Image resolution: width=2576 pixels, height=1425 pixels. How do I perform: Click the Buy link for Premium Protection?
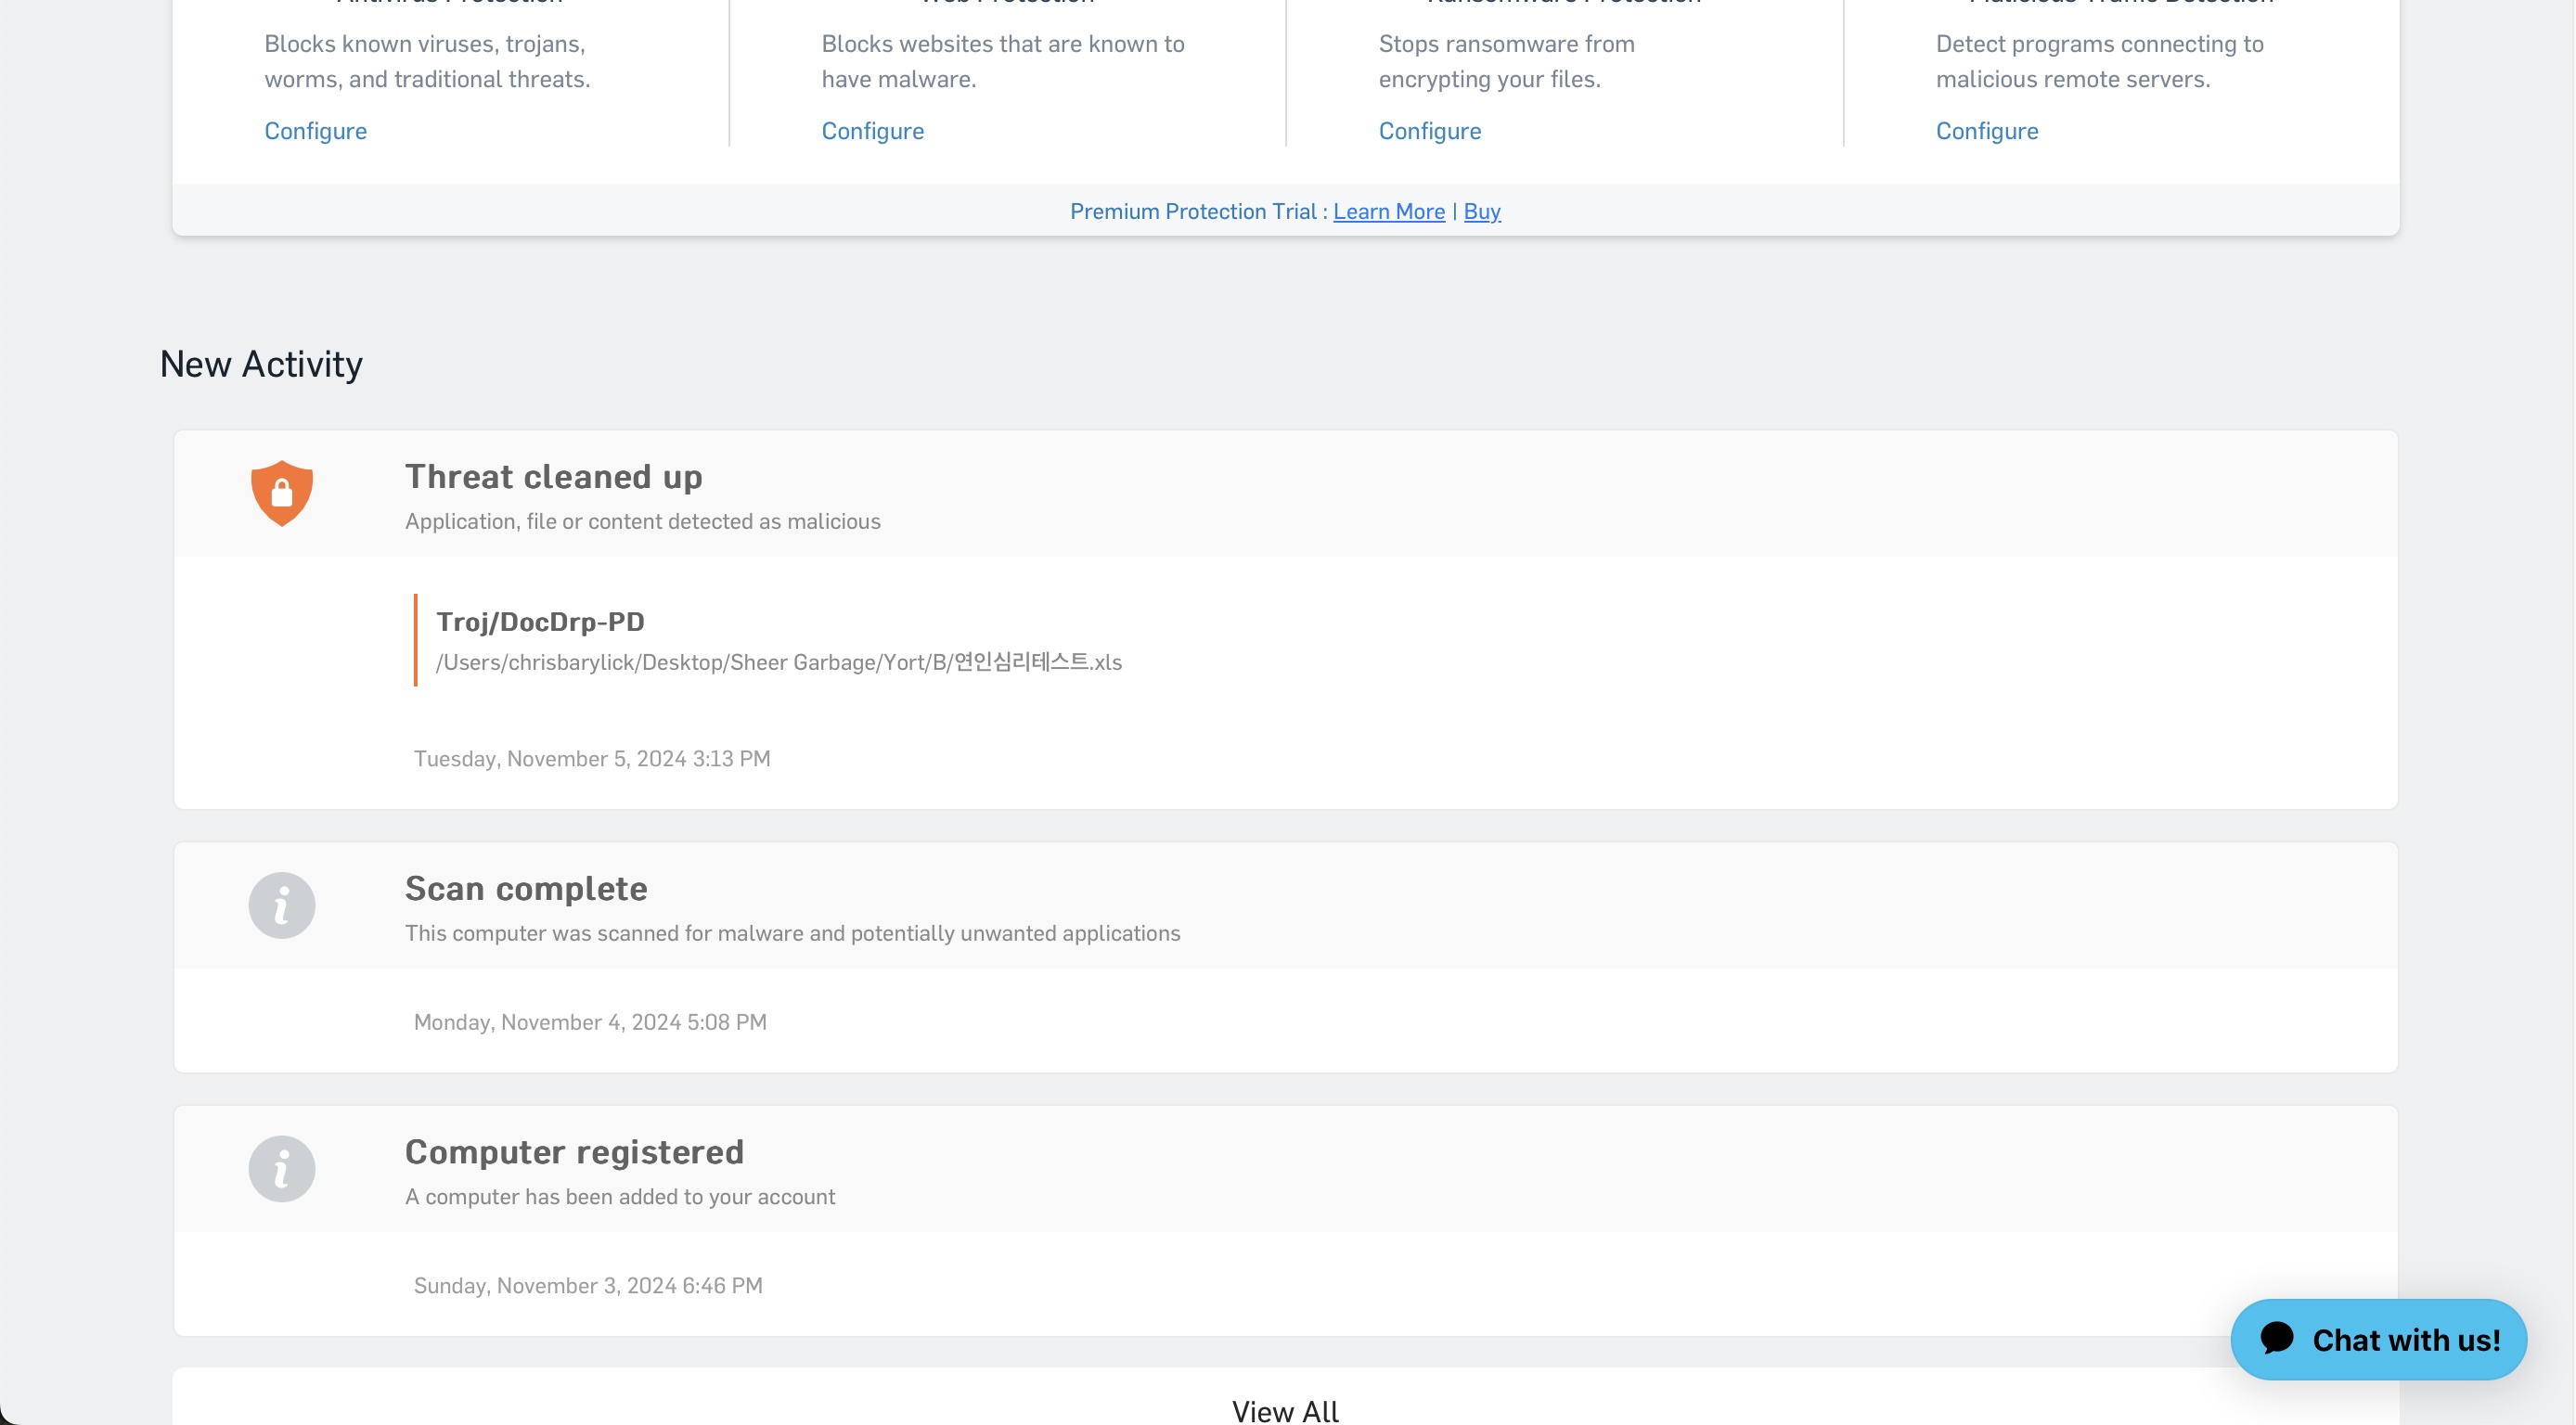tap(1481, 211)
